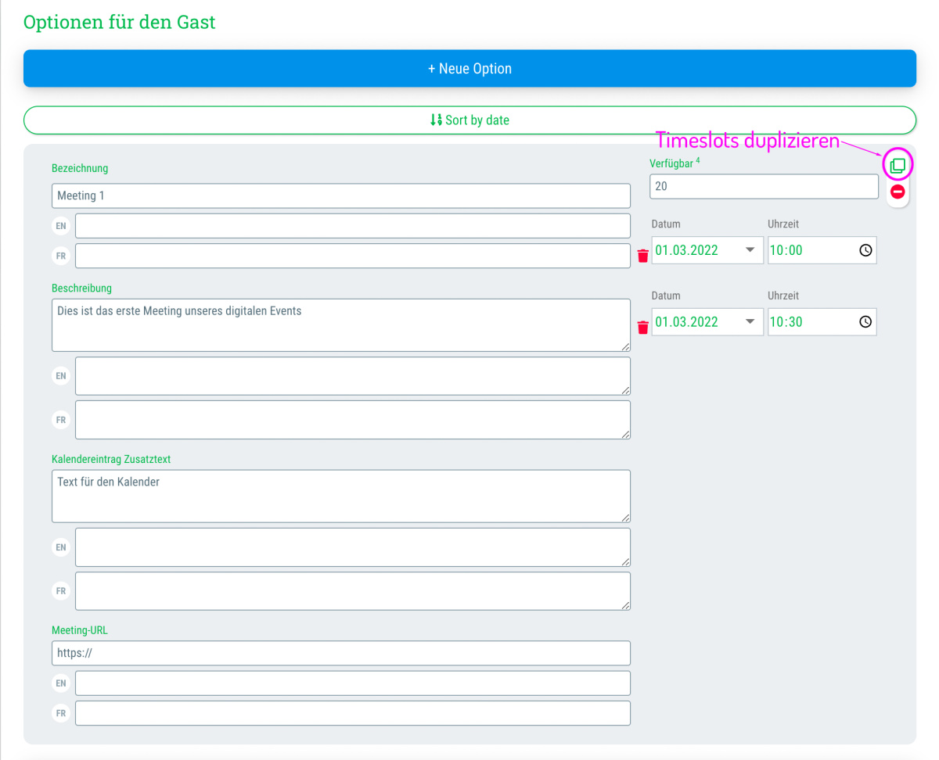Click the + Neue Option button
The width and height of the screenshot is (939, 760).
[469, 69]
